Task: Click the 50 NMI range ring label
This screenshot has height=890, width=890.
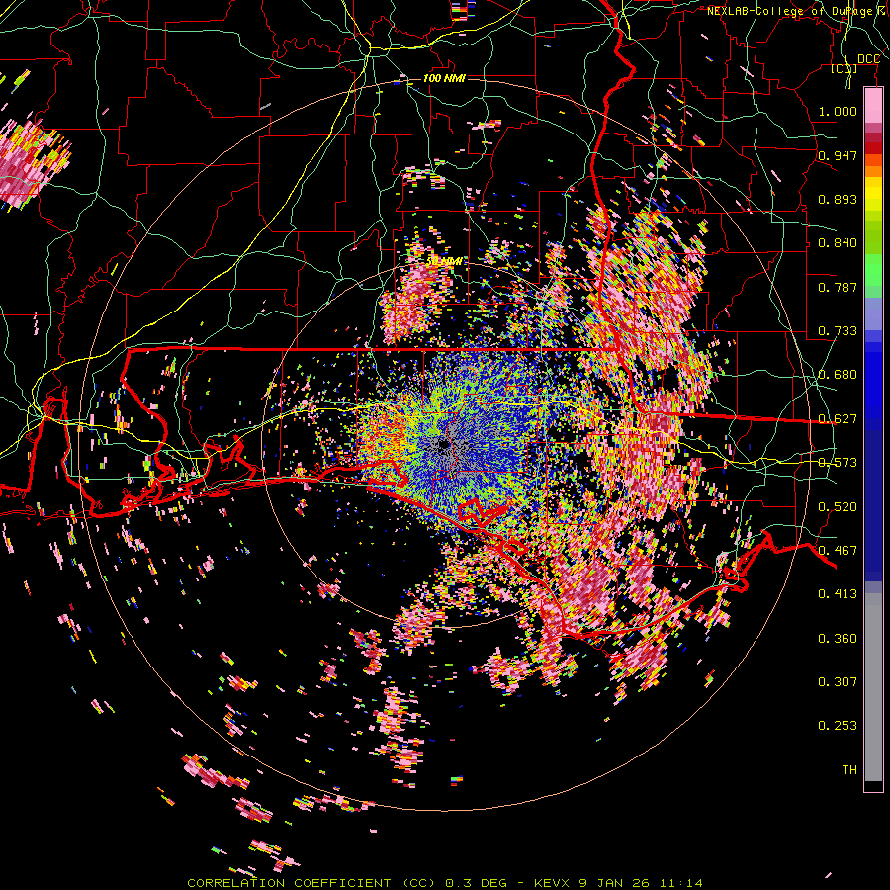Action: click(x=444, y=262)
